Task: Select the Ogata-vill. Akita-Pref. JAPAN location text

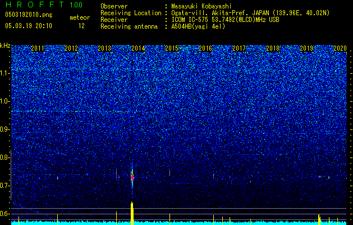Action: pyautogui.click(x=250, y=13)
